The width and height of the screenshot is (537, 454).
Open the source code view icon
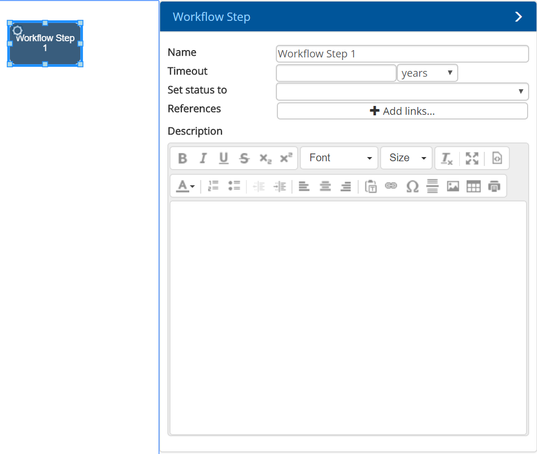pyautogui.click(x=497, y=158)
